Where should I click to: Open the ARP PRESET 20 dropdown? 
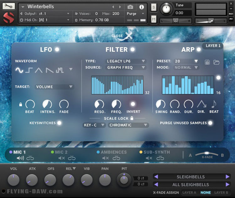[x=186, y=61]
